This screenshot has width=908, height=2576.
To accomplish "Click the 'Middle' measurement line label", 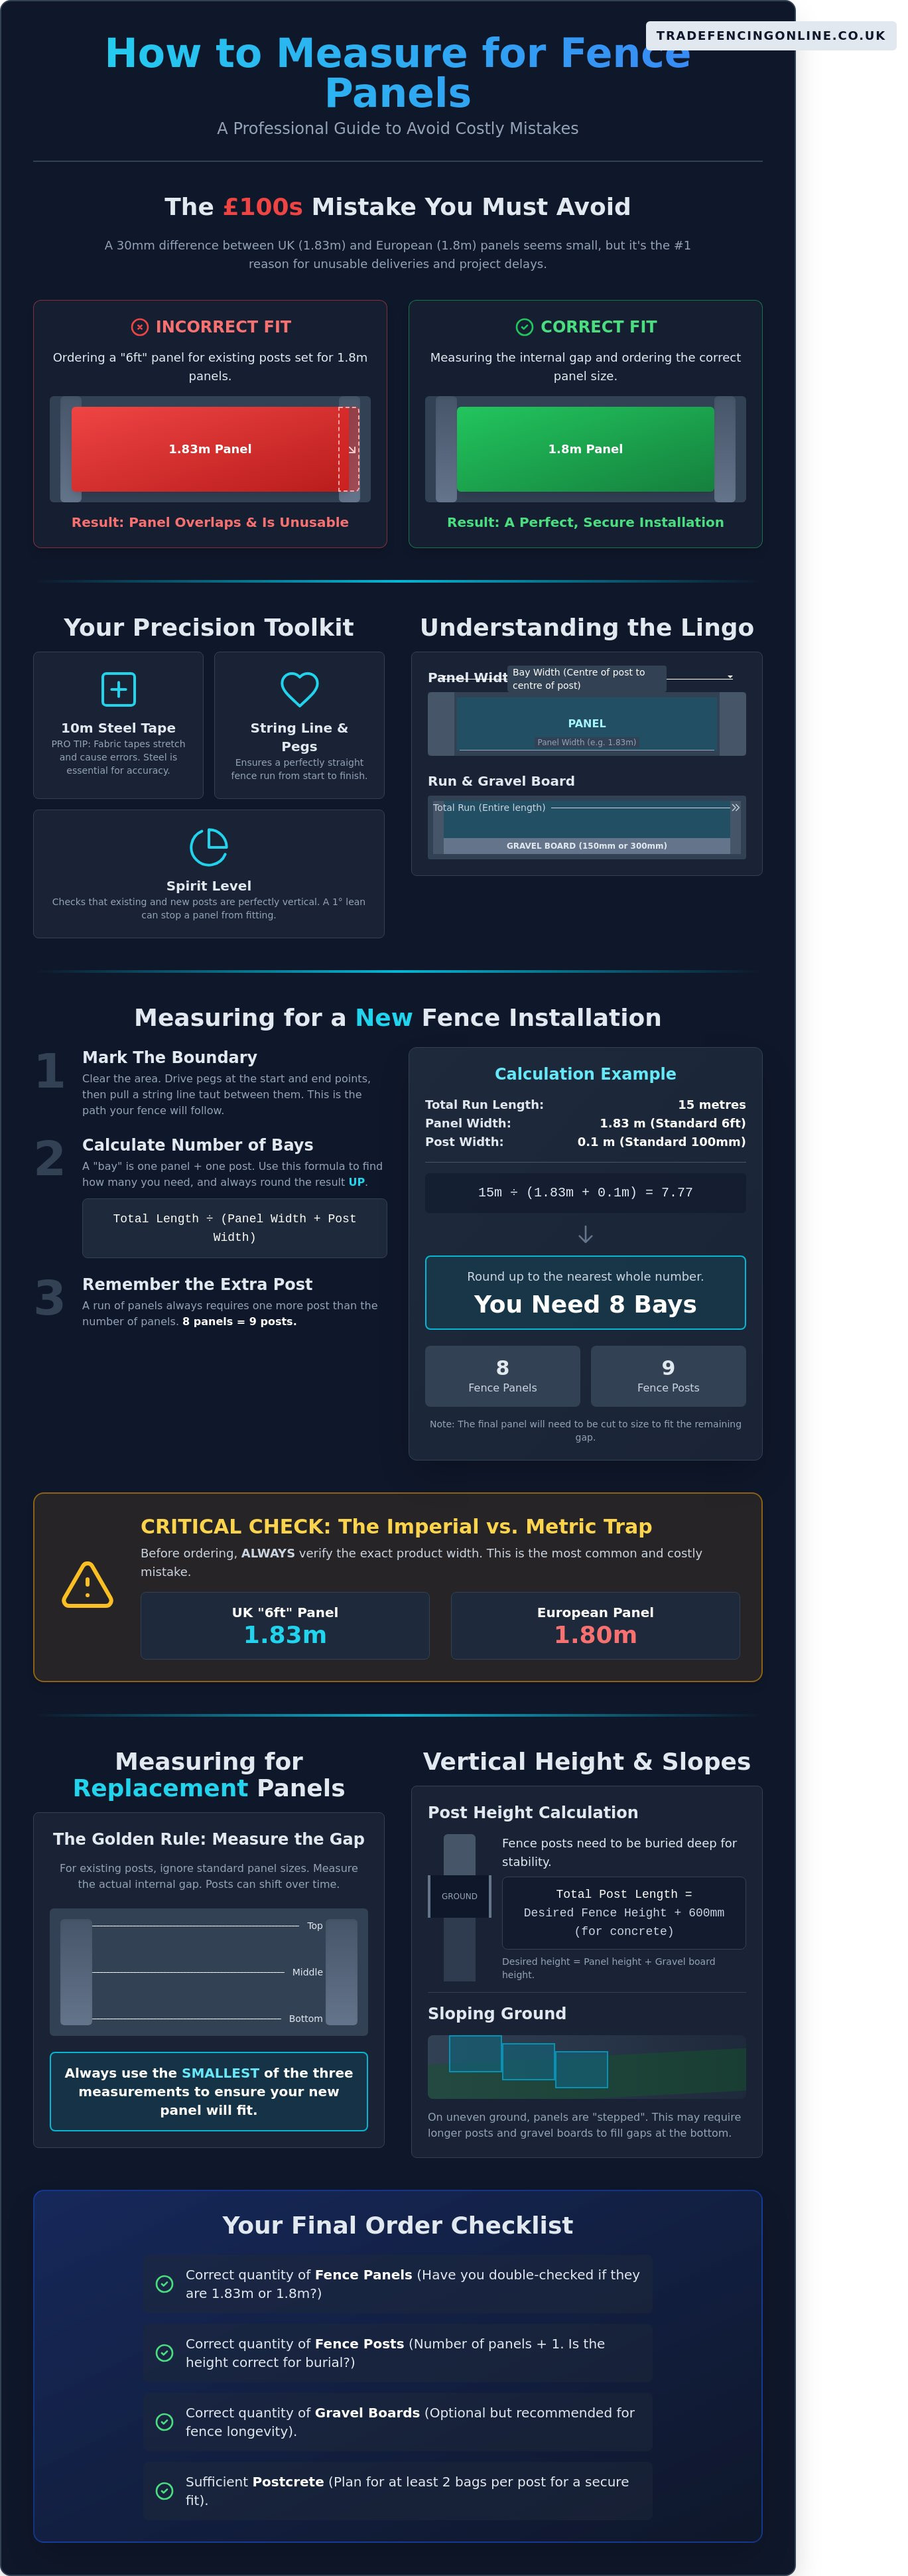I will (307, 1972).
